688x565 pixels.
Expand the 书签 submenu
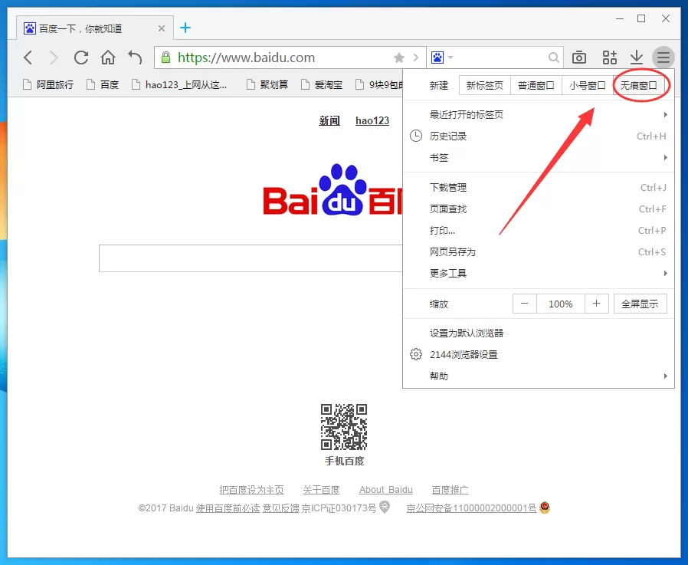[539, 158]
